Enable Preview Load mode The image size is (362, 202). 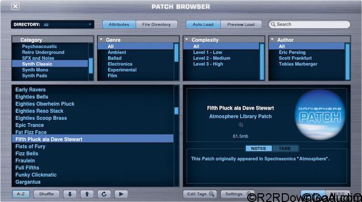click(241, 24)
